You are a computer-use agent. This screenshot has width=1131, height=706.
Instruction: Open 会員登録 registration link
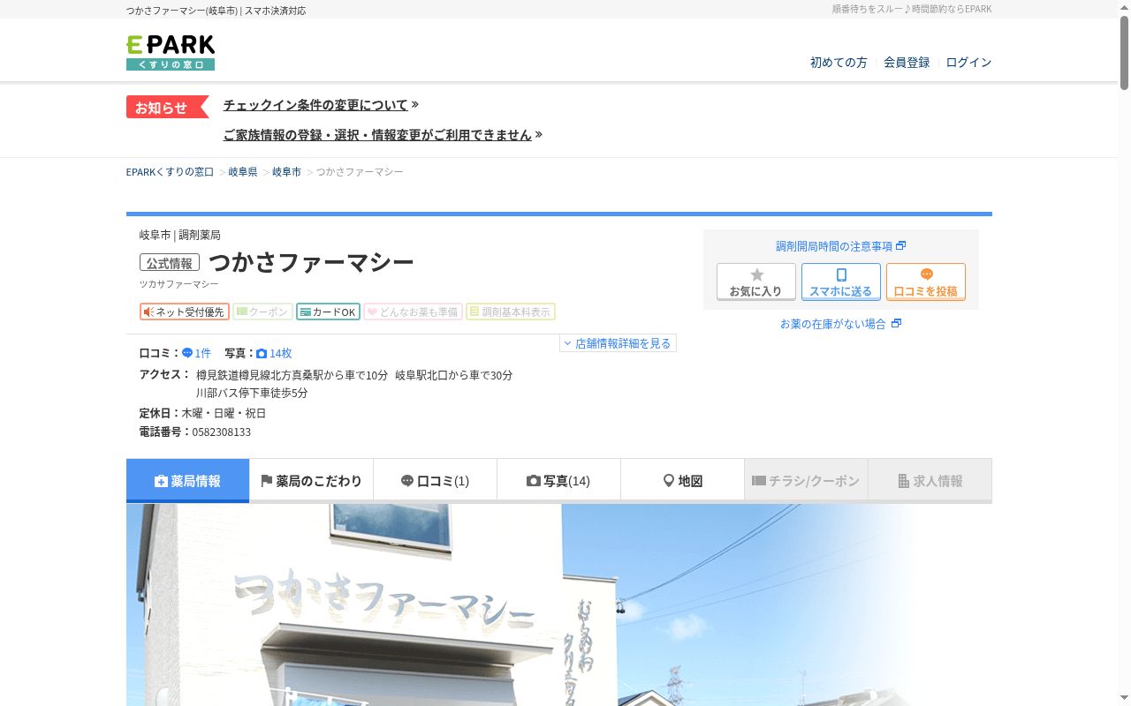coord(907,63)
